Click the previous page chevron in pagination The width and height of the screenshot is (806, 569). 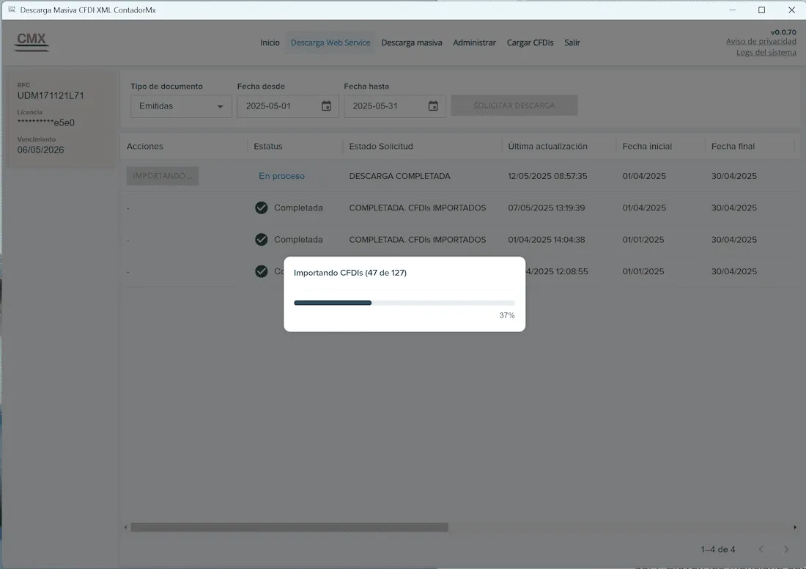coord(761,548)
